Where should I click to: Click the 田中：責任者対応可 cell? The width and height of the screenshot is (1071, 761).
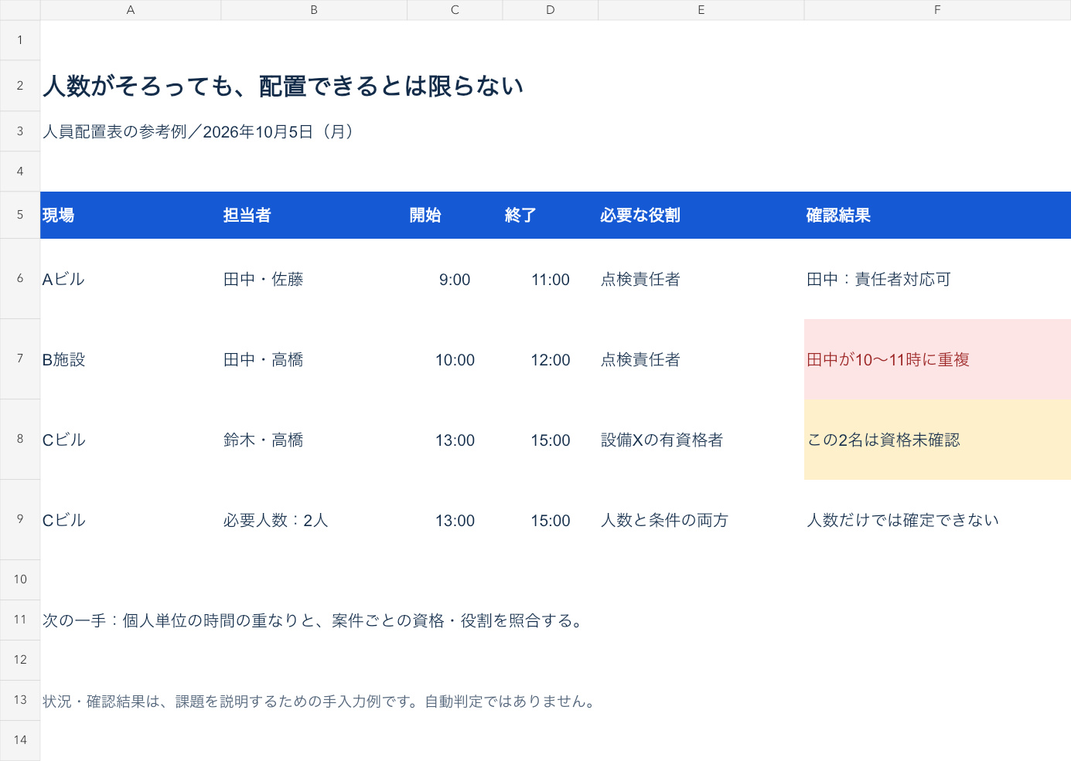coord(937,279)
